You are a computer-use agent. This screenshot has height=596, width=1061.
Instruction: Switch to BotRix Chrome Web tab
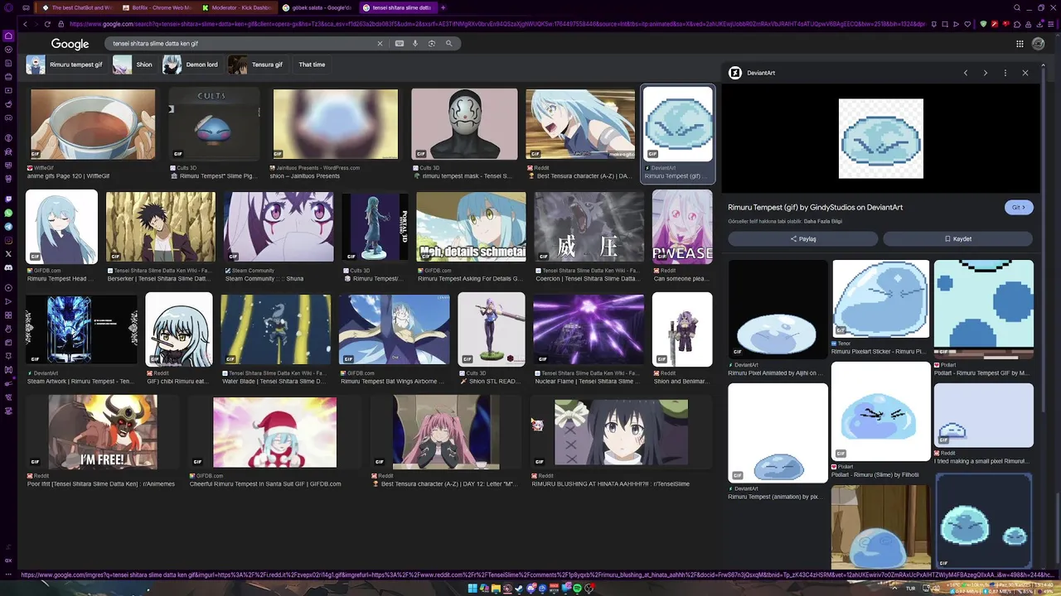158,7
